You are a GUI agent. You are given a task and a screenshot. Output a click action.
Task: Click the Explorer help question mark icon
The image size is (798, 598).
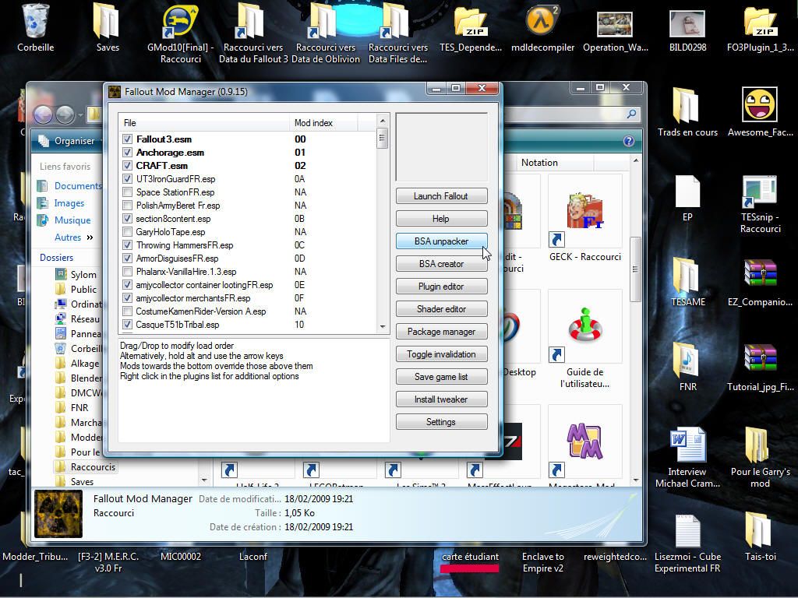coord(629,141)
